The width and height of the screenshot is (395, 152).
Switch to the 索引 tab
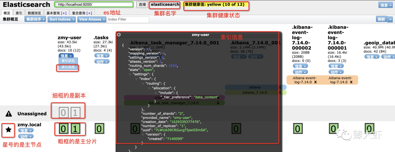pyautogui.click(x=19, y=13)
